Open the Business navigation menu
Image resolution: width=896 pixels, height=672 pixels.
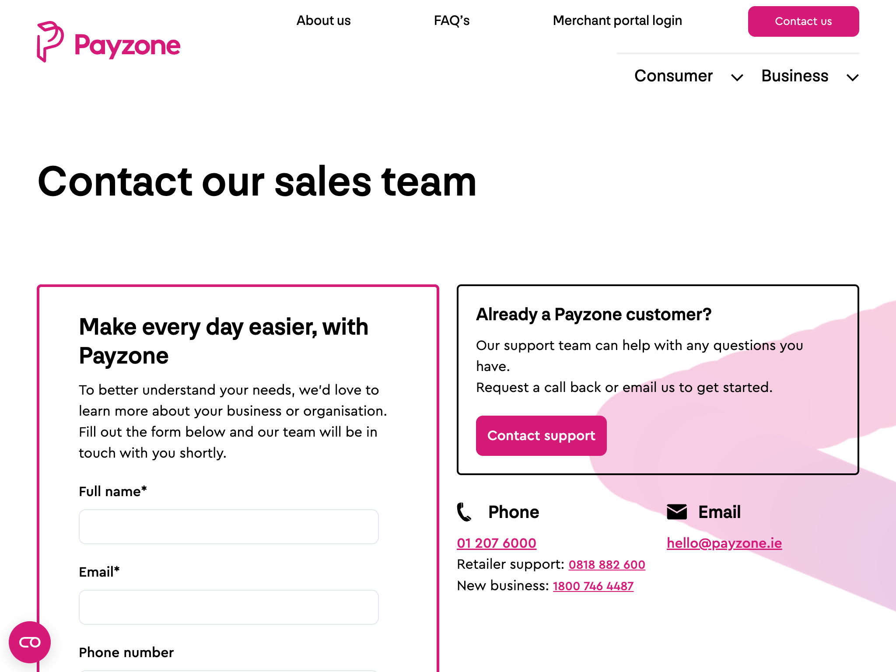pyautogui.click(x=794, y=76)
